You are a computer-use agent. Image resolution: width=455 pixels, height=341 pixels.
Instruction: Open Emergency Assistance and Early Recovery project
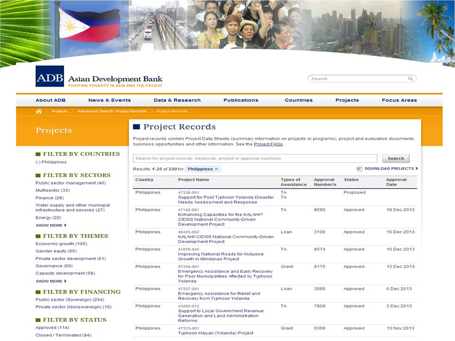coord(225,276)
